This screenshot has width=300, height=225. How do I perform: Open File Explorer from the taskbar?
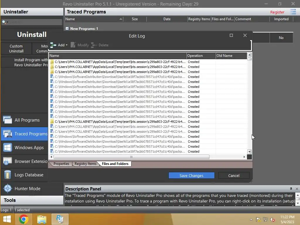[x=42, y=219]
